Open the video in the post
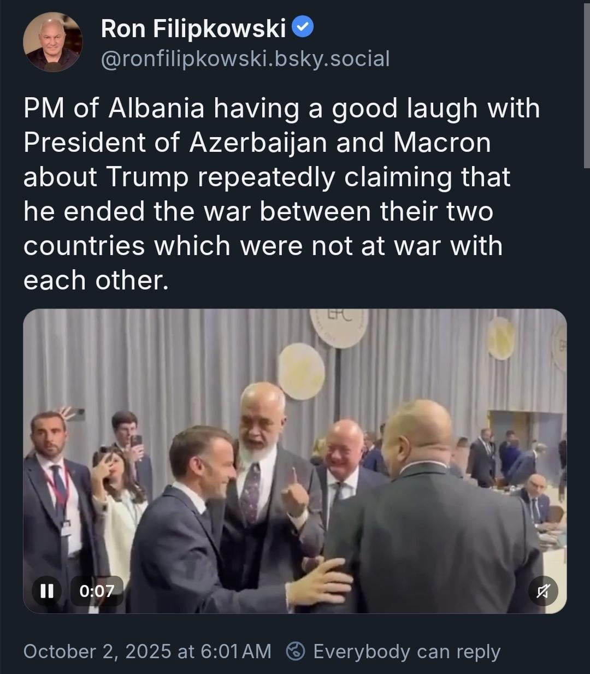Viewport: 590px width, 674px height. [x=294, y=460]
